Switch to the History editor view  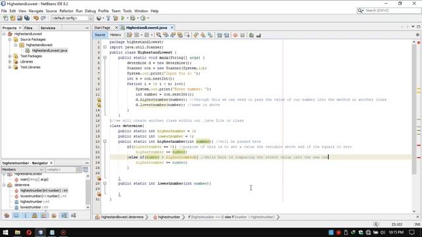pyautogui.click(x=115, y=35)
